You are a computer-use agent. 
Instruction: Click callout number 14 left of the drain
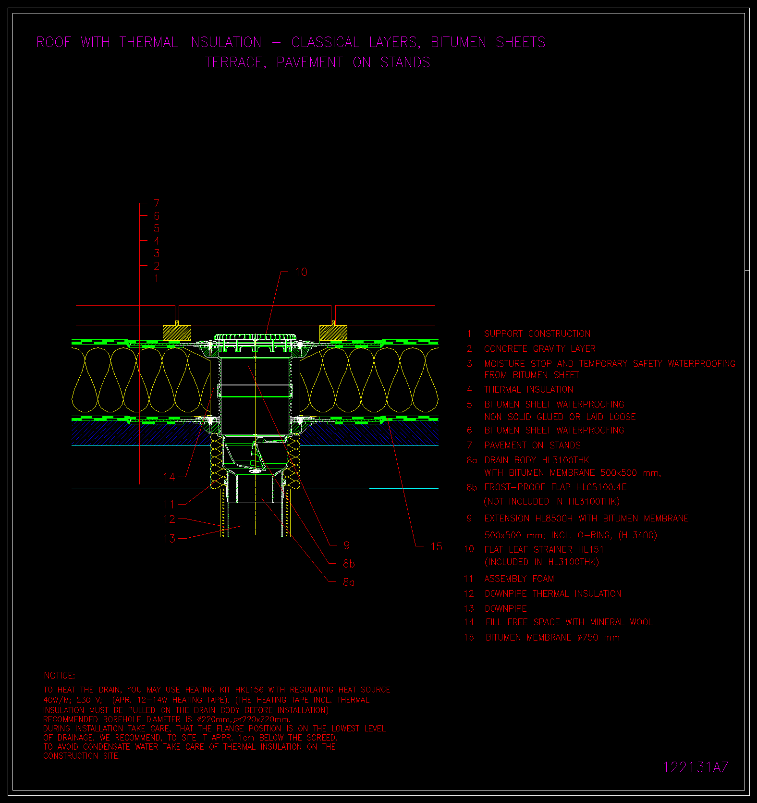click(x=169, y=477)
